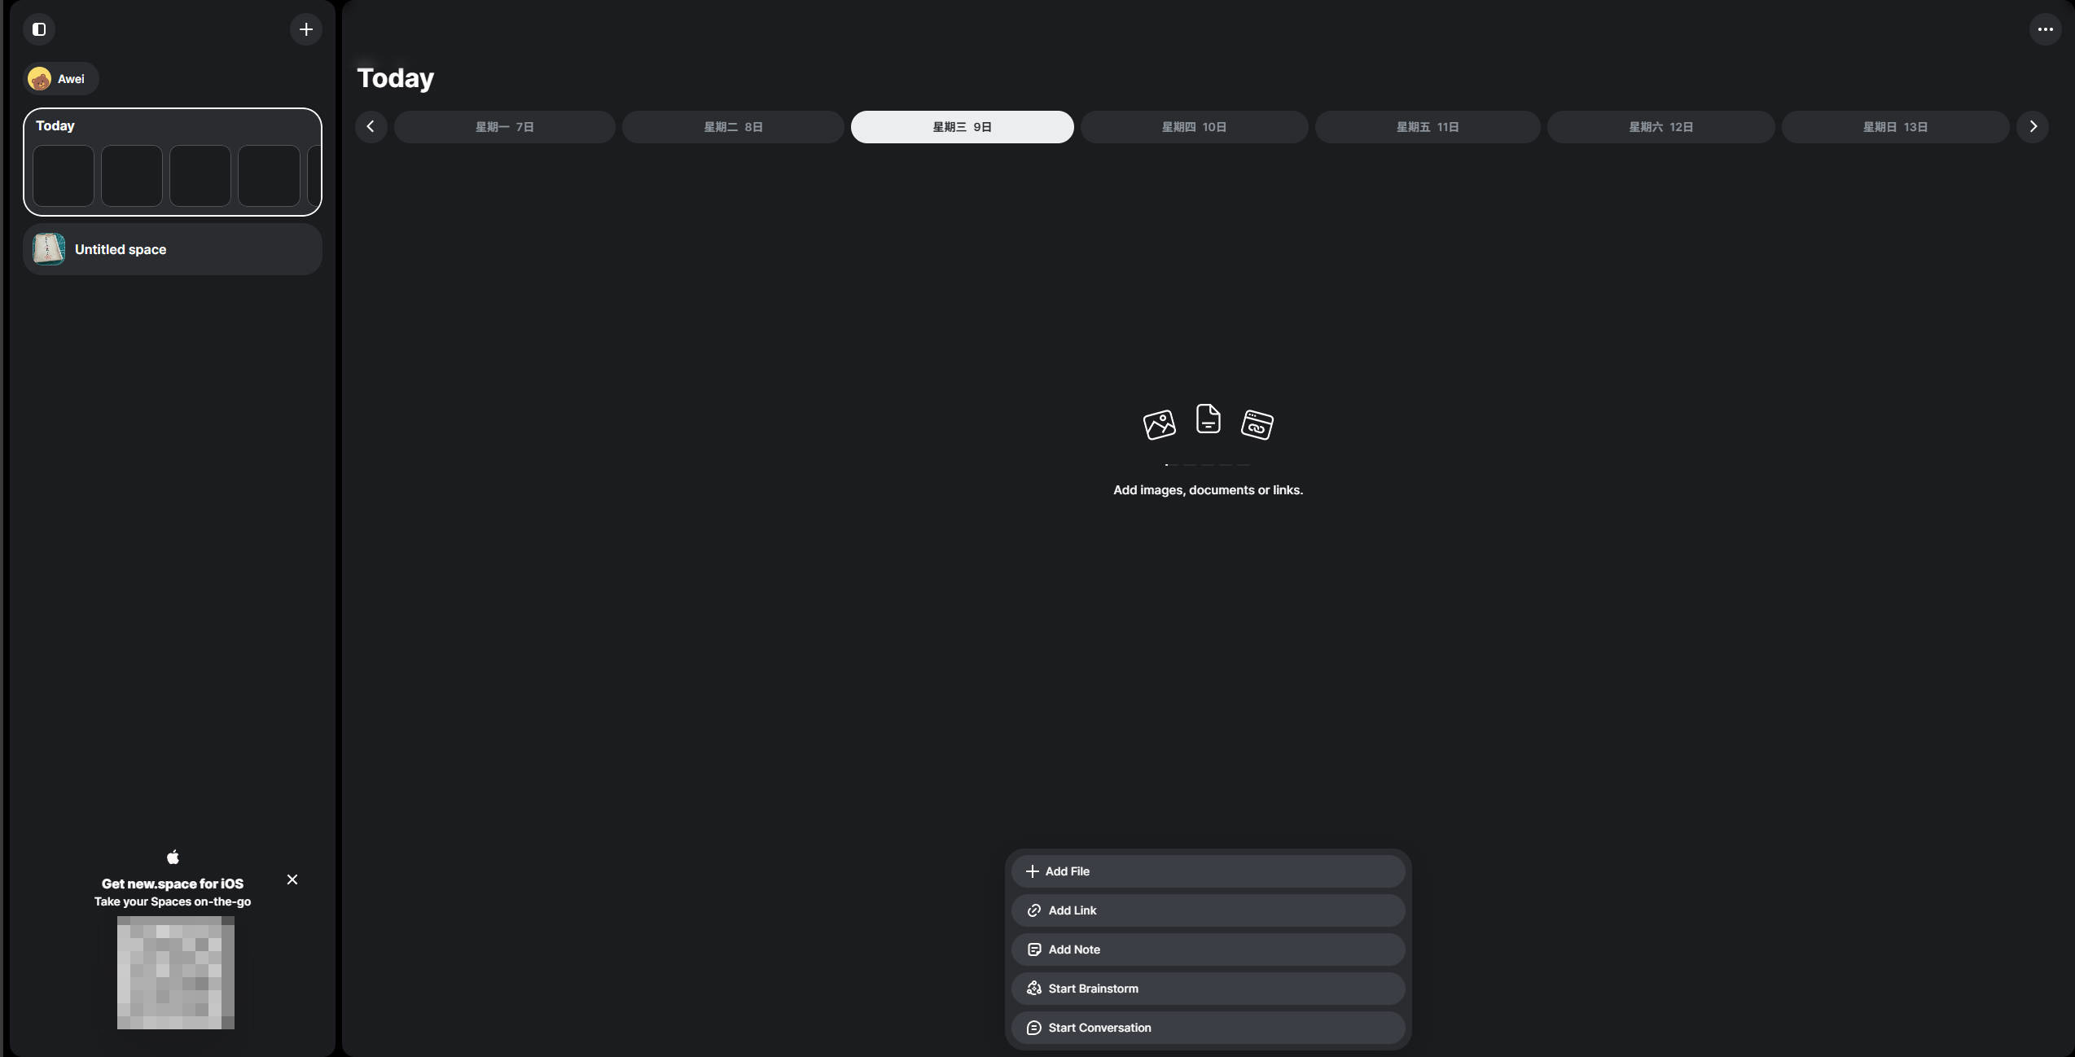Go to the next week with the right chevron

point(2033,127)
